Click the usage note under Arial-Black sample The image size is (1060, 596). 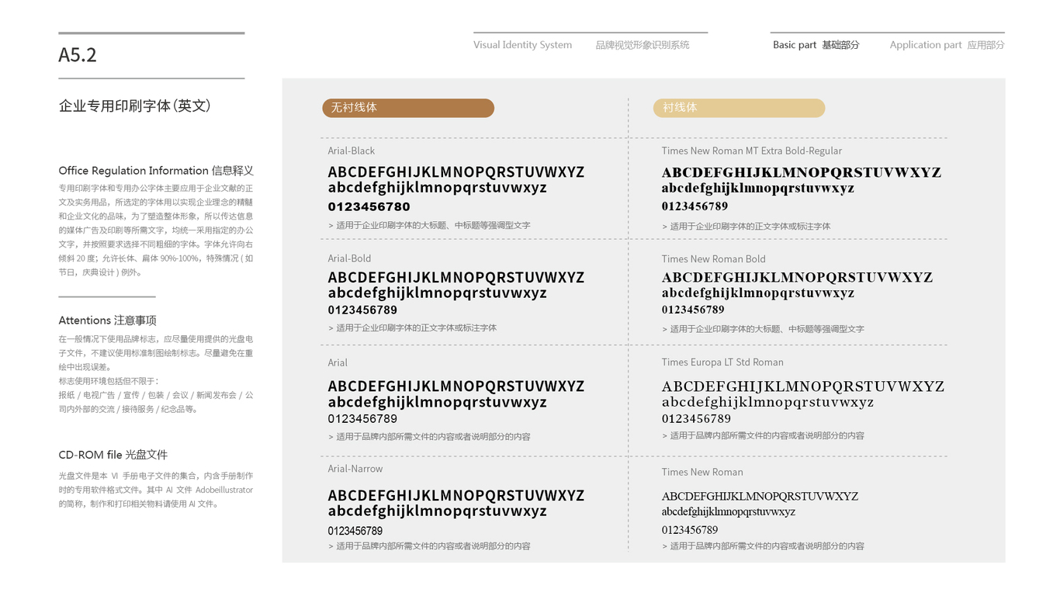pos(429,225)
